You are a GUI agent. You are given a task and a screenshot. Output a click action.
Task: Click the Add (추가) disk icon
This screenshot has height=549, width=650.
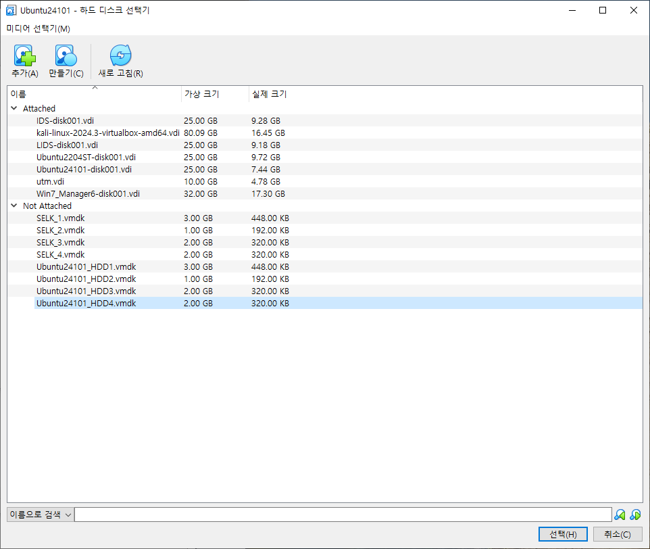(25, 55)
